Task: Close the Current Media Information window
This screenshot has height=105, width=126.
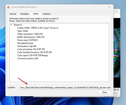Action: pyautogui.click(x=109, y=7)
